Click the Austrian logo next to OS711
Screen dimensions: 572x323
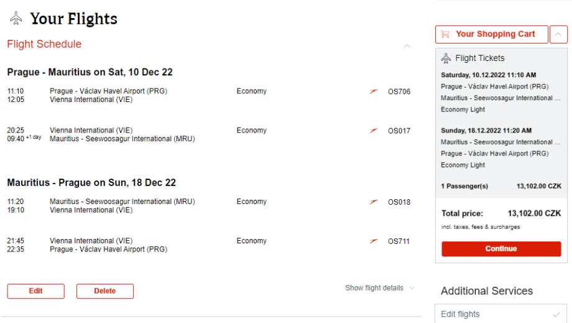tap(374, 241)
